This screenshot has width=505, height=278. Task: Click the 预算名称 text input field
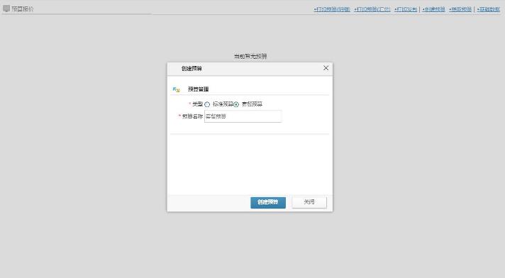[x=243, y=116]
